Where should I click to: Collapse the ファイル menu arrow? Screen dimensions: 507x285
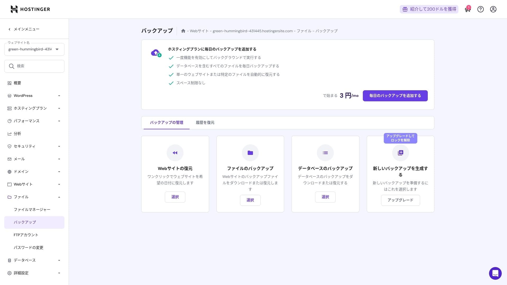point(59,197)
